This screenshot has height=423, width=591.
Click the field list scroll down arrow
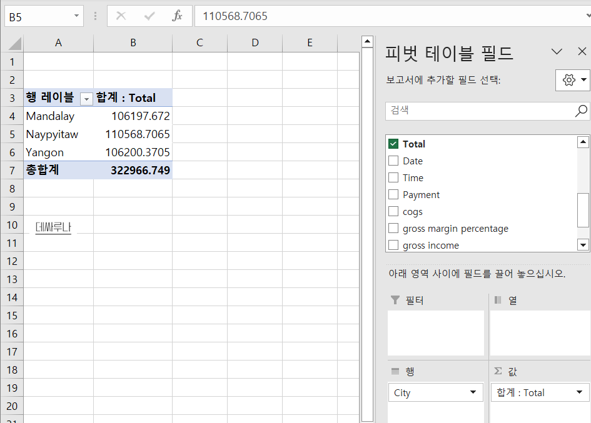[x=583, y=245]
